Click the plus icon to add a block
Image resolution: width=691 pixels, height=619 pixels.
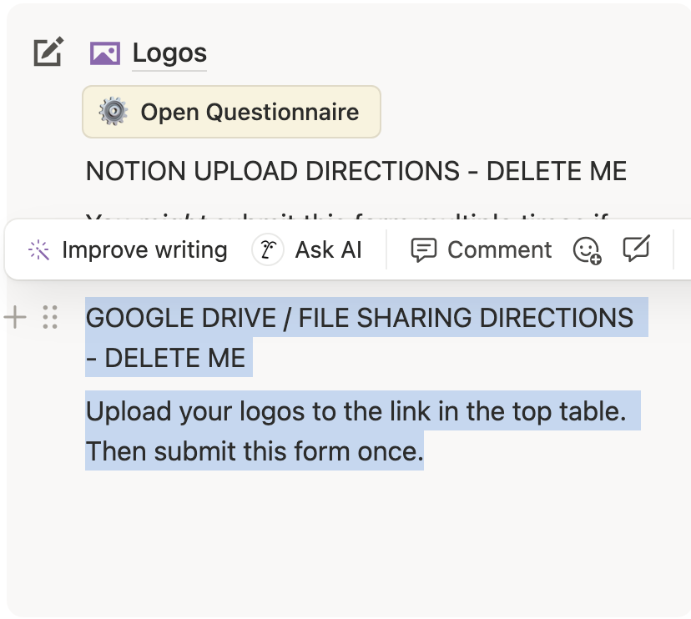[16, 317]
